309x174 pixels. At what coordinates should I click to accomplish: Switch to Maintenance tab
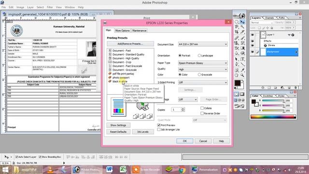(x=140, y=30)
